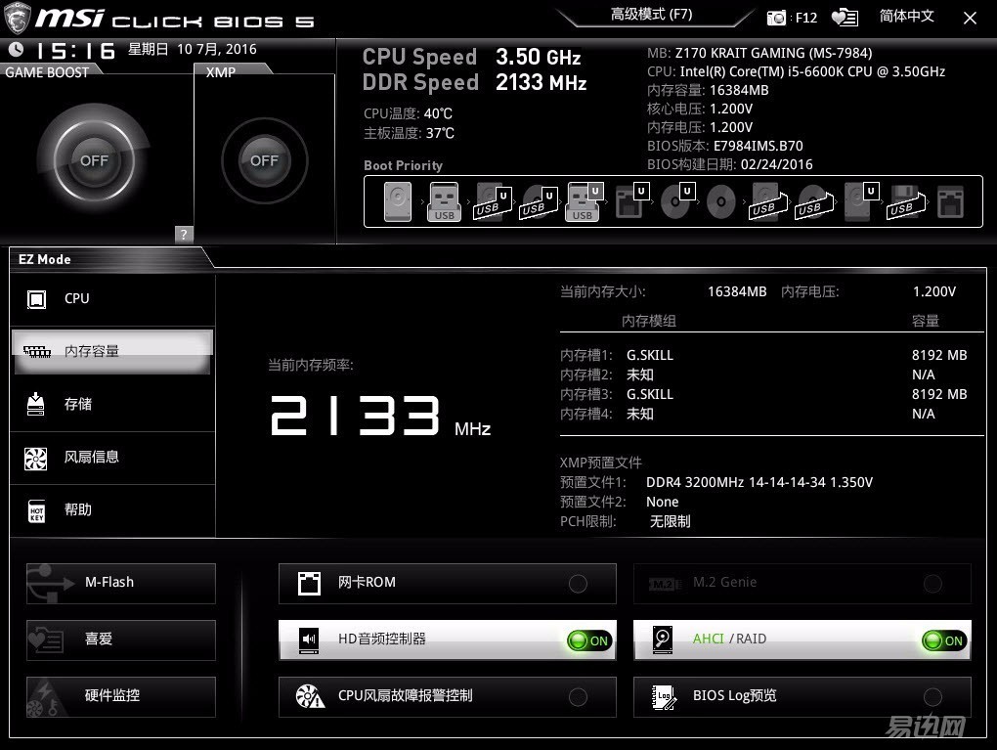Image resolution: width=997 pixels, height=750 pixels.
Task: Toggle the XMP OFF knob
Action: tap(264, 160)
